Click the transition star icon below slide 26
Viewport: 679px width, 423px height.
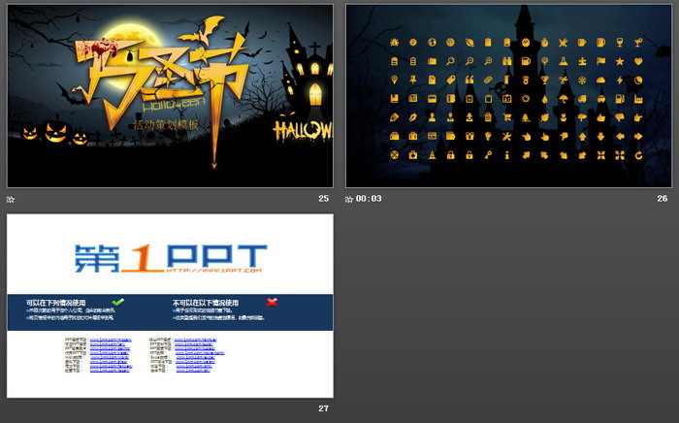(349, 199)
